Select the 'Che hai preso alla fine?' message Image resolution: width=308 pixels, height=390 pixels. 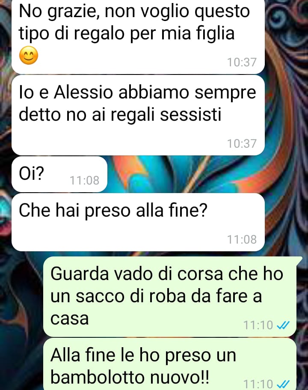pyautogui.click(x=138, y=222)
